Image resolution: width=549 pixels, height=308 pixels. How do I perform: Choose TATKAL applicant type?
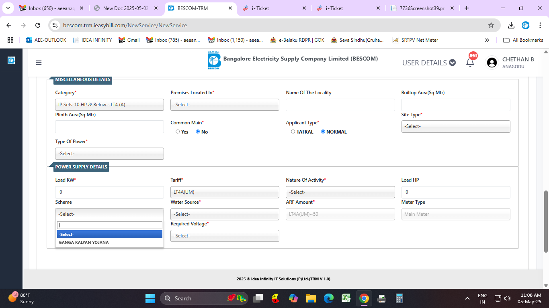(x=293, y=132)
